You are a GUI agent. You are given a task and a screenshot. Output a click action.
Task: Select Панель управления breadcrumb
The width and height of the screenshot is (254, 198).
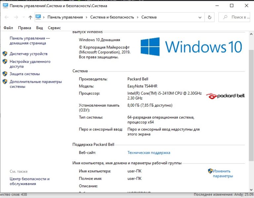click(x=65, y=17)
